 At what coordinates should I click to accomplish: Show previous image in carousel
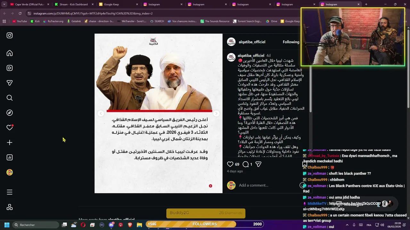click(101, 113)
